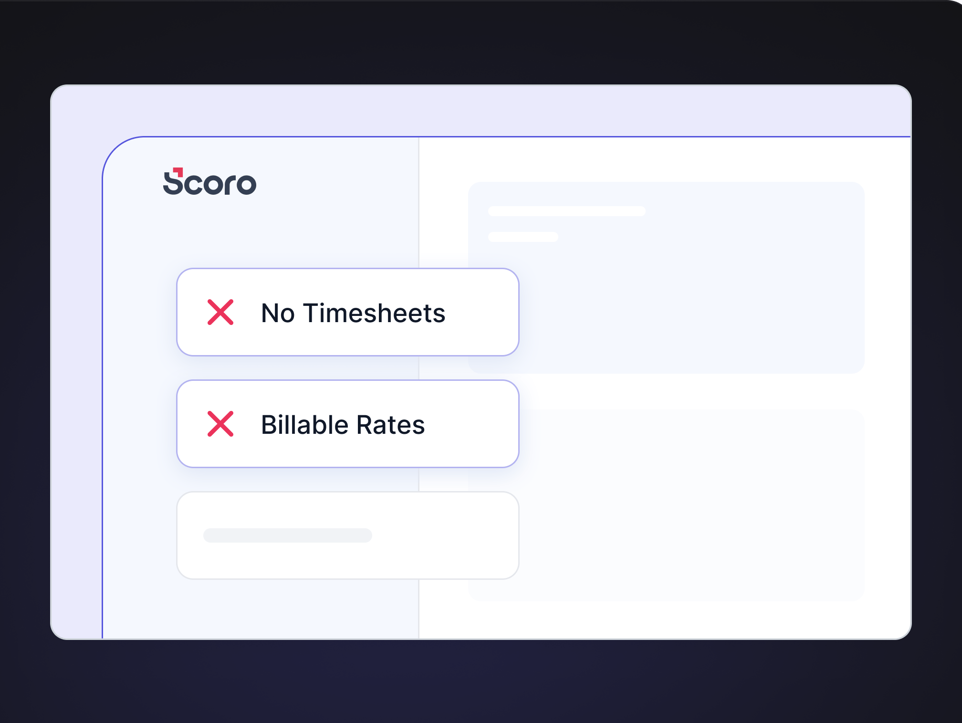Click the word "No" in first card
Screen dimensions: 962x723
(278, 314)
